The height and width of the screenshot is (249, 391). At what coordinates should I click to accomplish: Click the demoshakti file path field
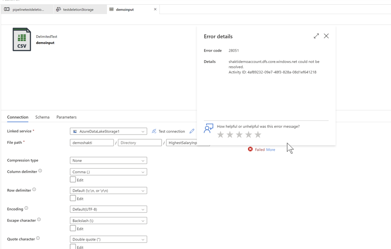tap(91, 142)
